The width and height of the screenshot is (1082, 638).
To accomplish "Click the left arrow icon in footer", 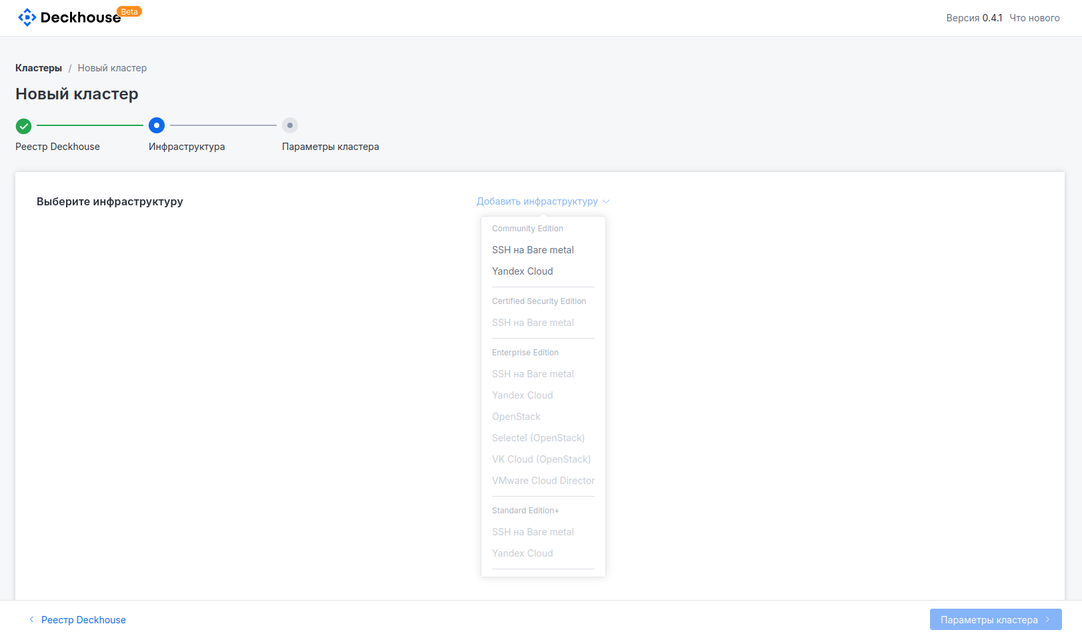I will tap(31, 619).
